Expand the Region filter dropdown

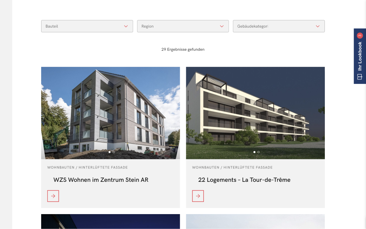pyautogui.click(x=183, y=26)
